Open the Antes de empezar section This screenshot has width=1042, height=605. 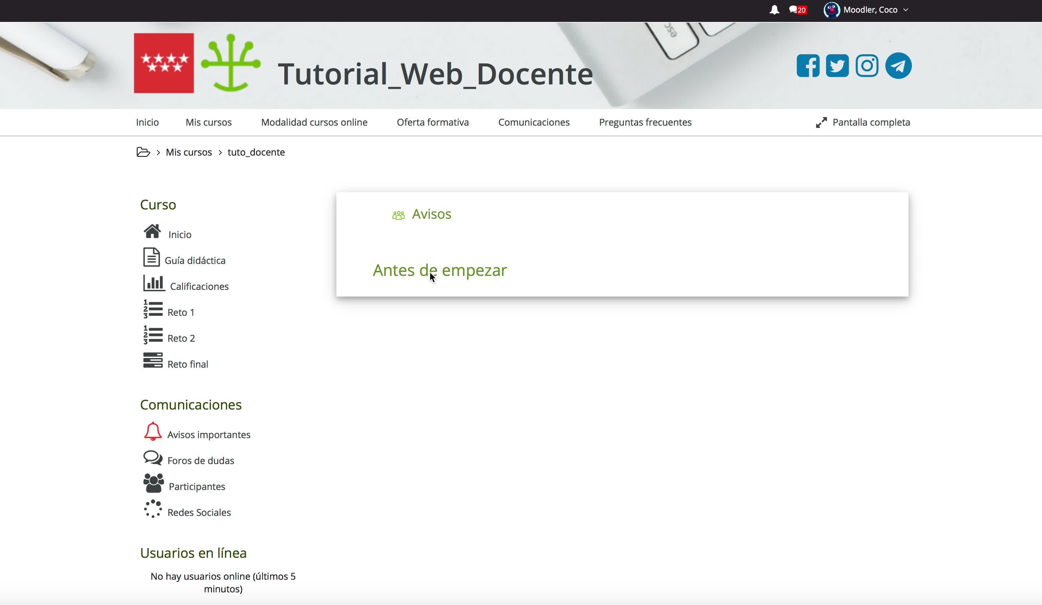coord(439,270)
